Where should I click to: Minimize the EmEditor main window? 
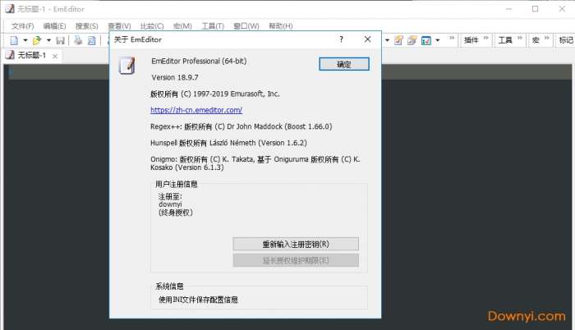(x=508, y=9)
